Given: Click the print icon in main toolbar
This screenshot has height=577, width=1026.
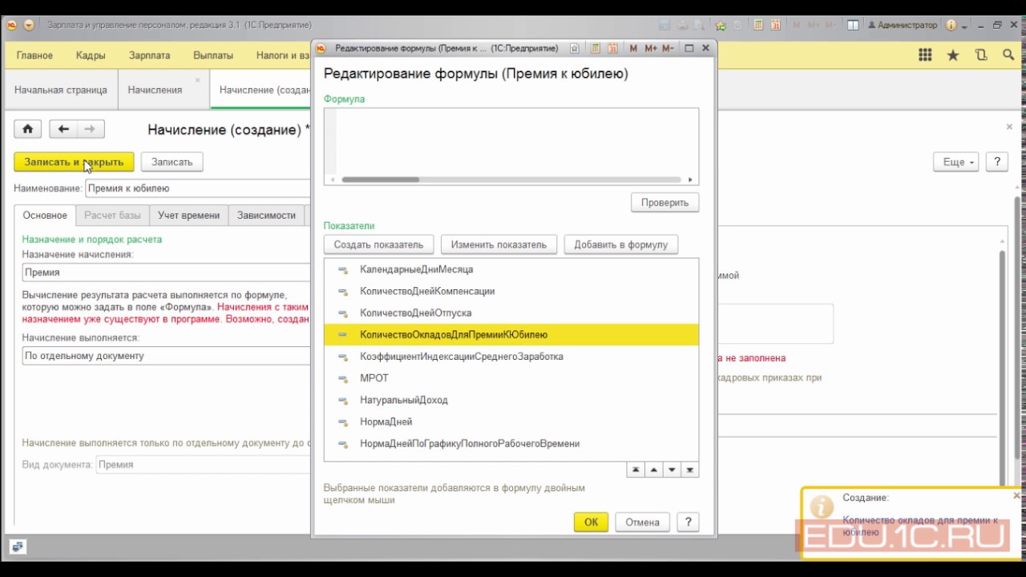Looking at the screenshot, I should click(682, 25).
